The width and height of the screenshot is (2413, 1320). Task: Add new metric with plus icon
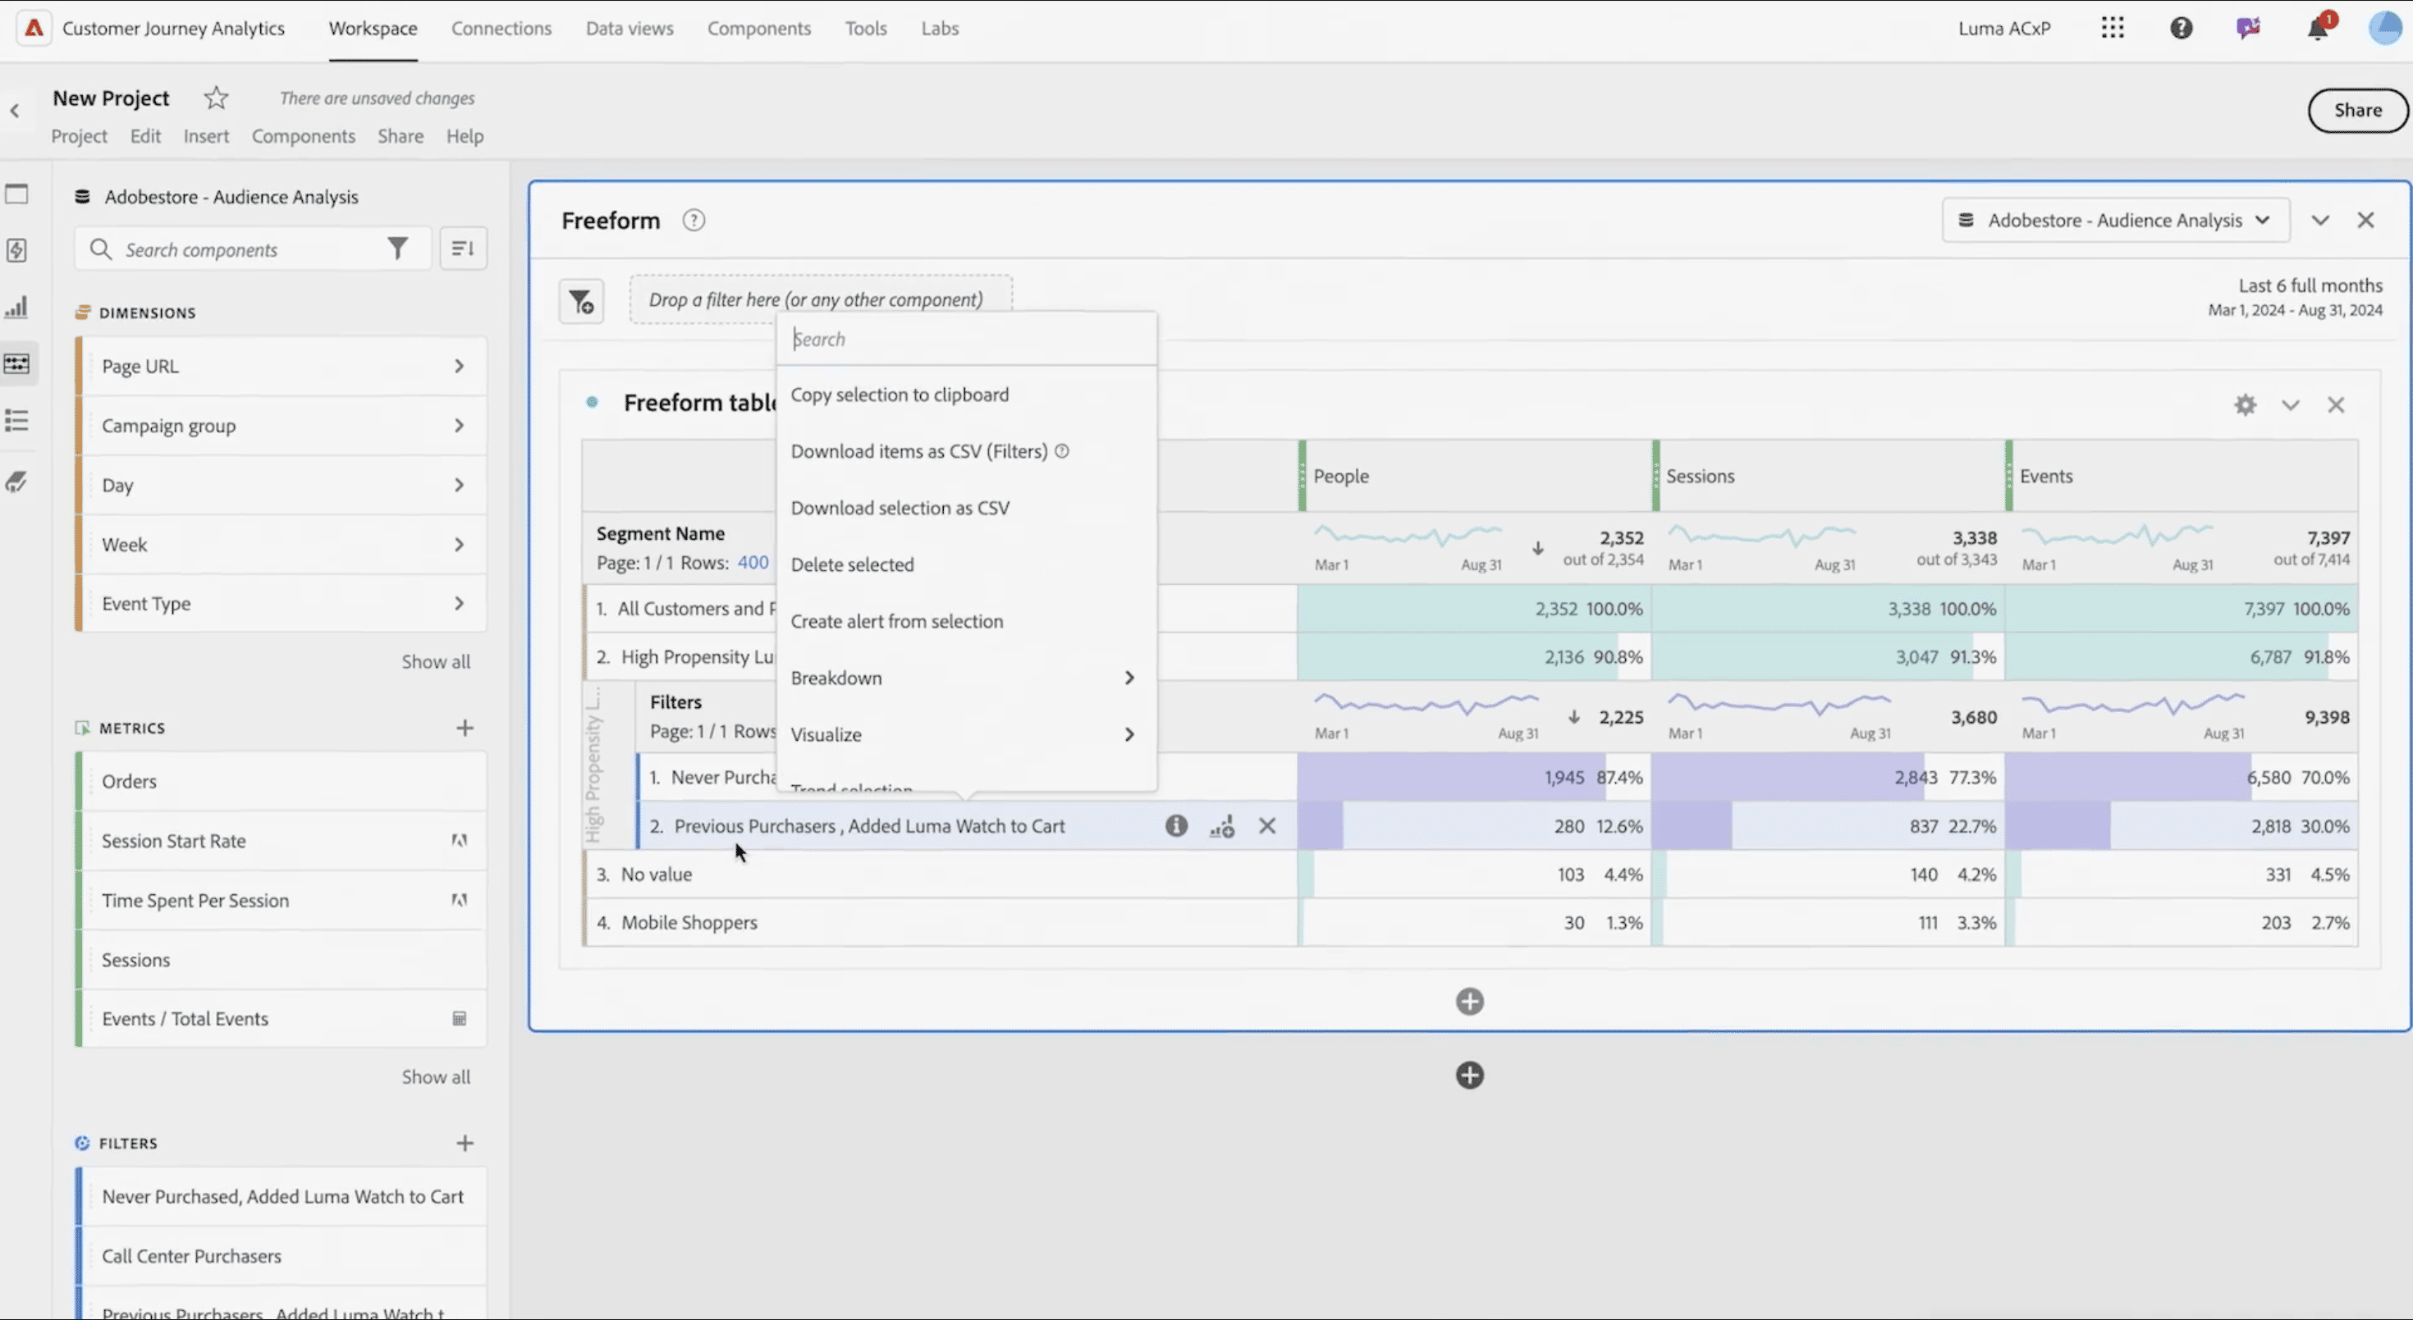465,729
